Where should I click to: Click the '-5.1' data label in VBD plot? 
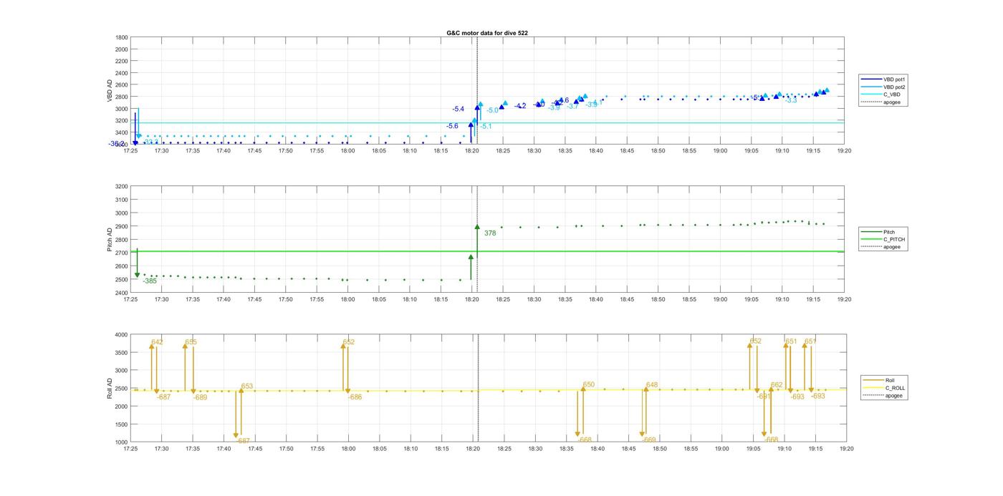pyautogui.click(x=486, y=127)
